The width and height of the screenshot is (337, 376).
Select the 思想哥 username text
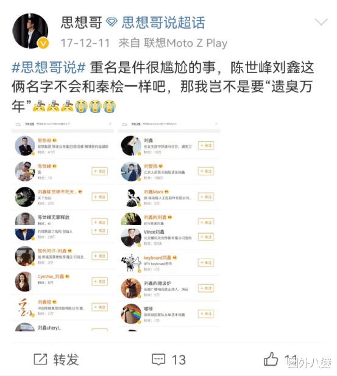pos(81,23)
